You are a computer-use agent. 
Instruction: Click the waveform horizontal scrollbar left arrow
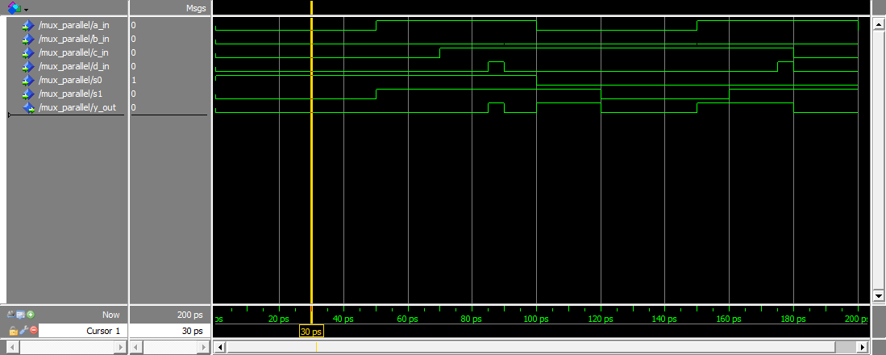219,348
